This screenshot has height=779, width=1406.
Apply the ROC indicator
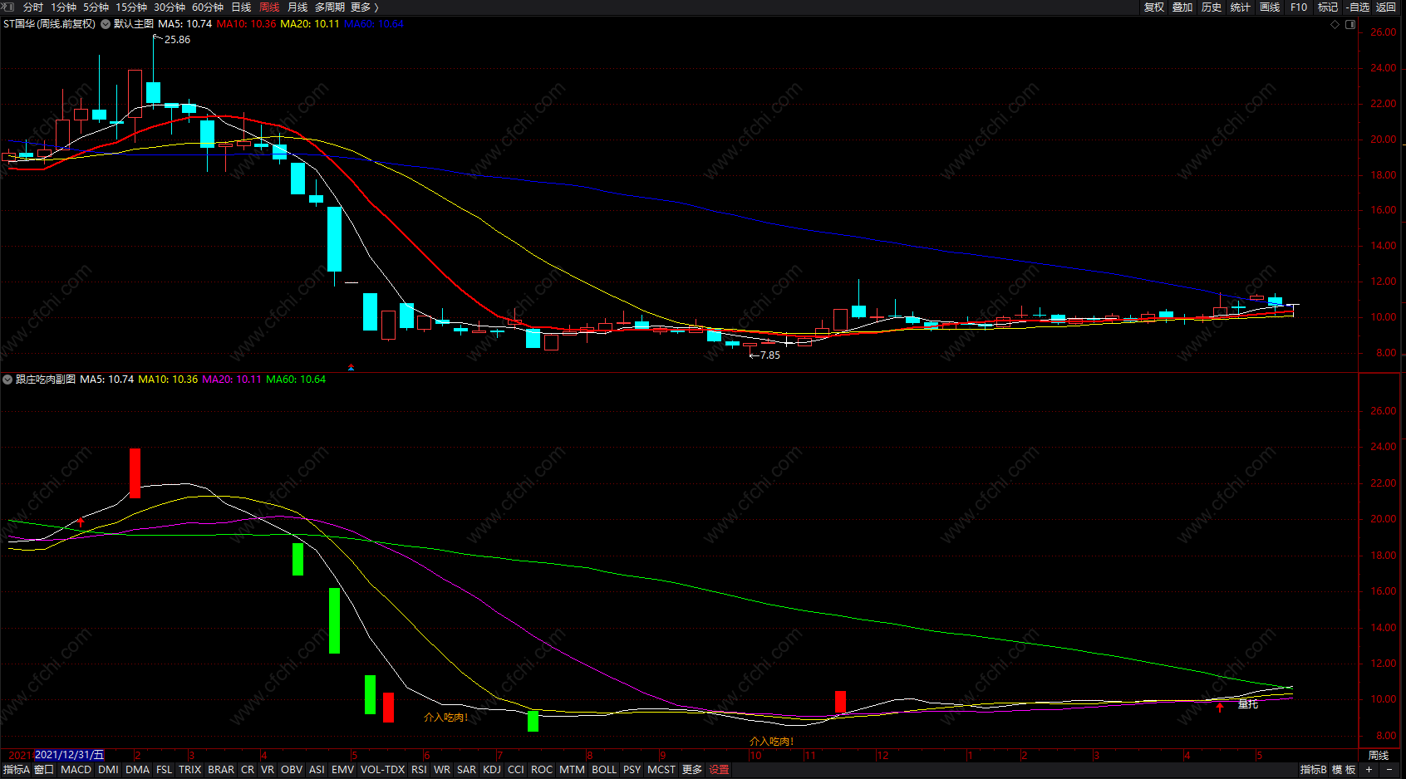point(542,770)
